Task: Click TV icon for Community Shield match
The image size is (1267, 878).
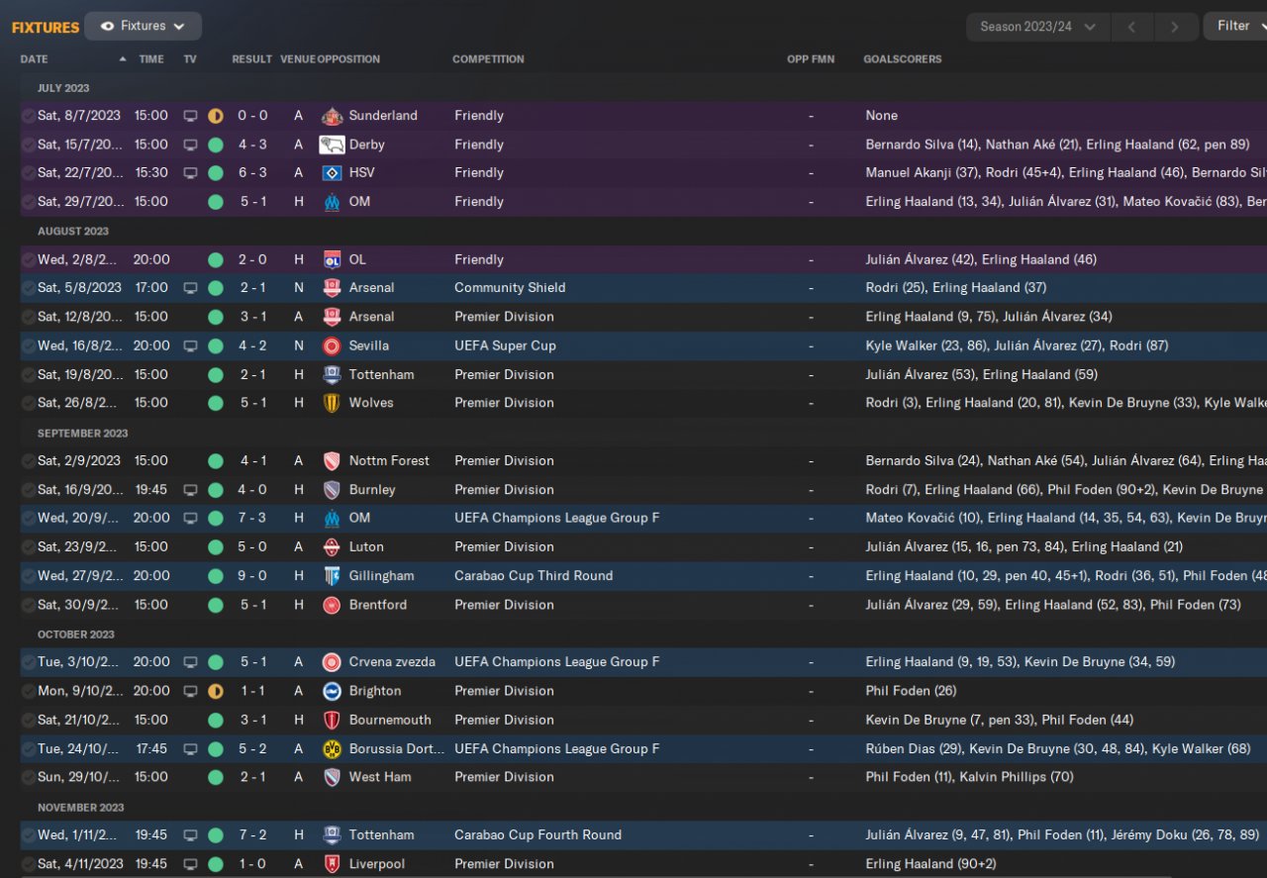Action: coord(190,288)
